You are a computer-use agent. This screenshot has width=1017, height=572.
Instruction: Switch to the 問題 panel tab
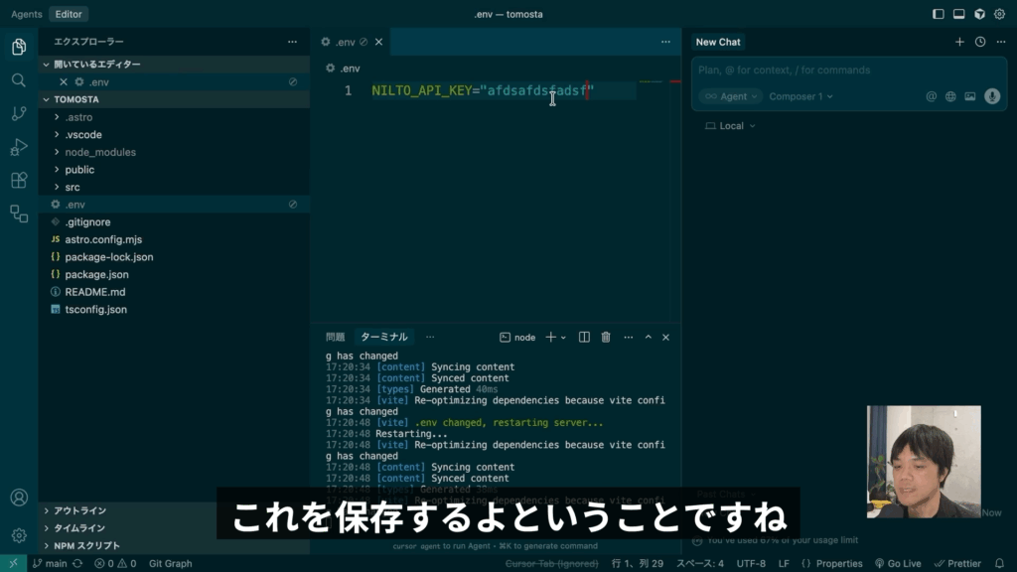pyautogui.click(x=335, y=337)
